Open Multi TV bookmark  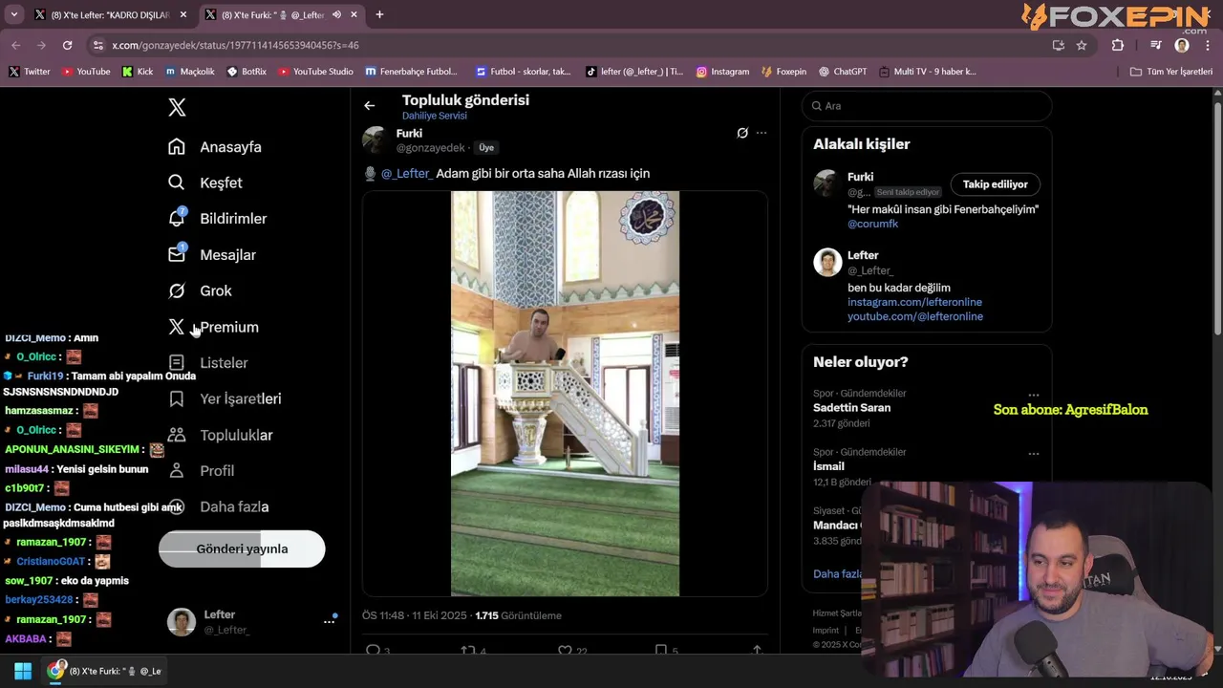[x=927, y=72]
